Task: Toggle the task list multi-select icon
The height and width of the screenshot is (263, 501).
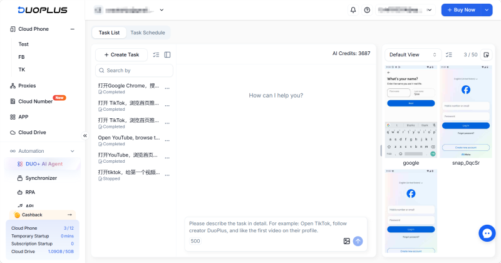Action: [156, 55]
